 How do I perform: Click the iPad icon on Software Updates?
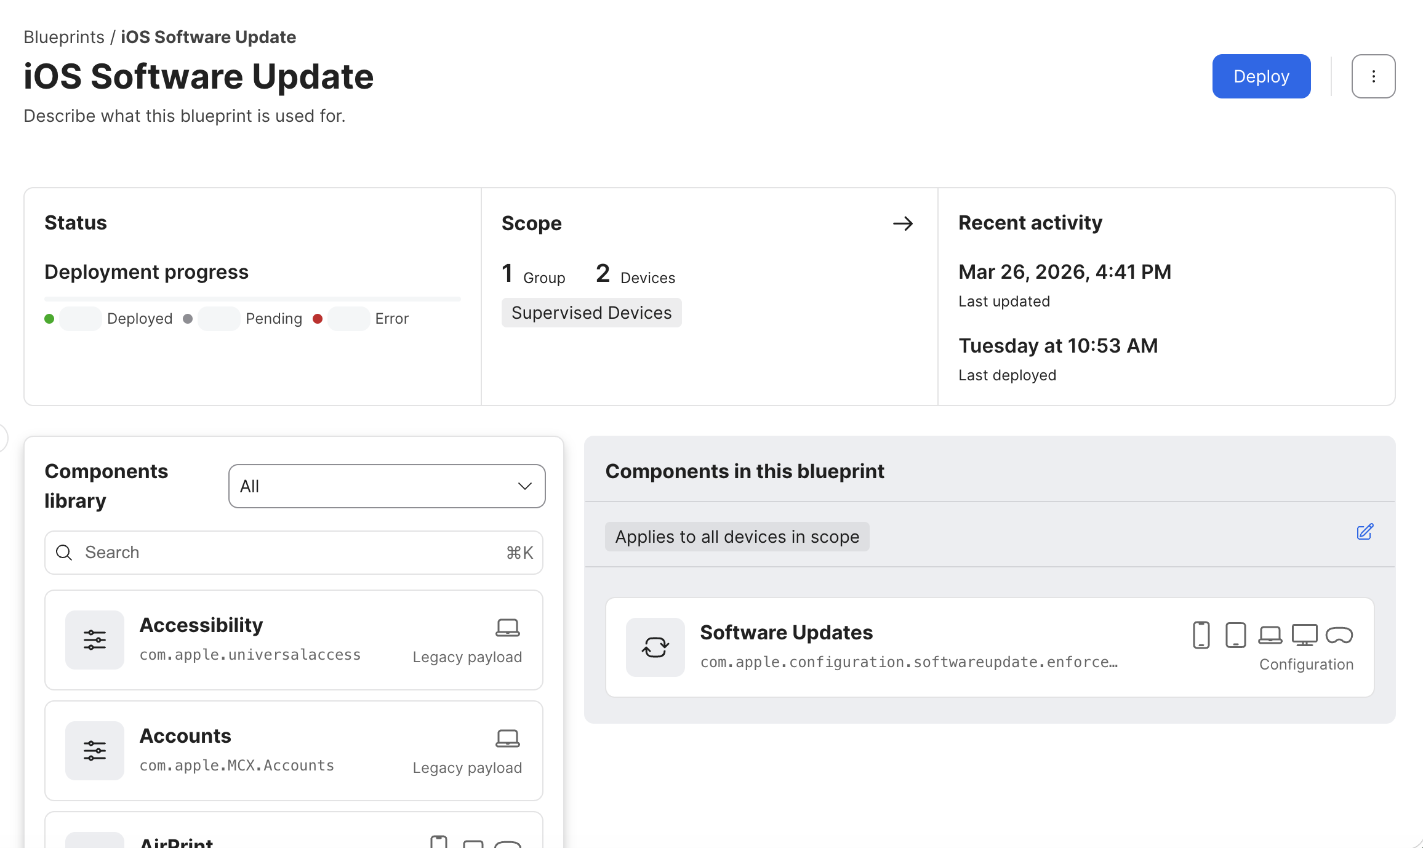(1235, 635)
